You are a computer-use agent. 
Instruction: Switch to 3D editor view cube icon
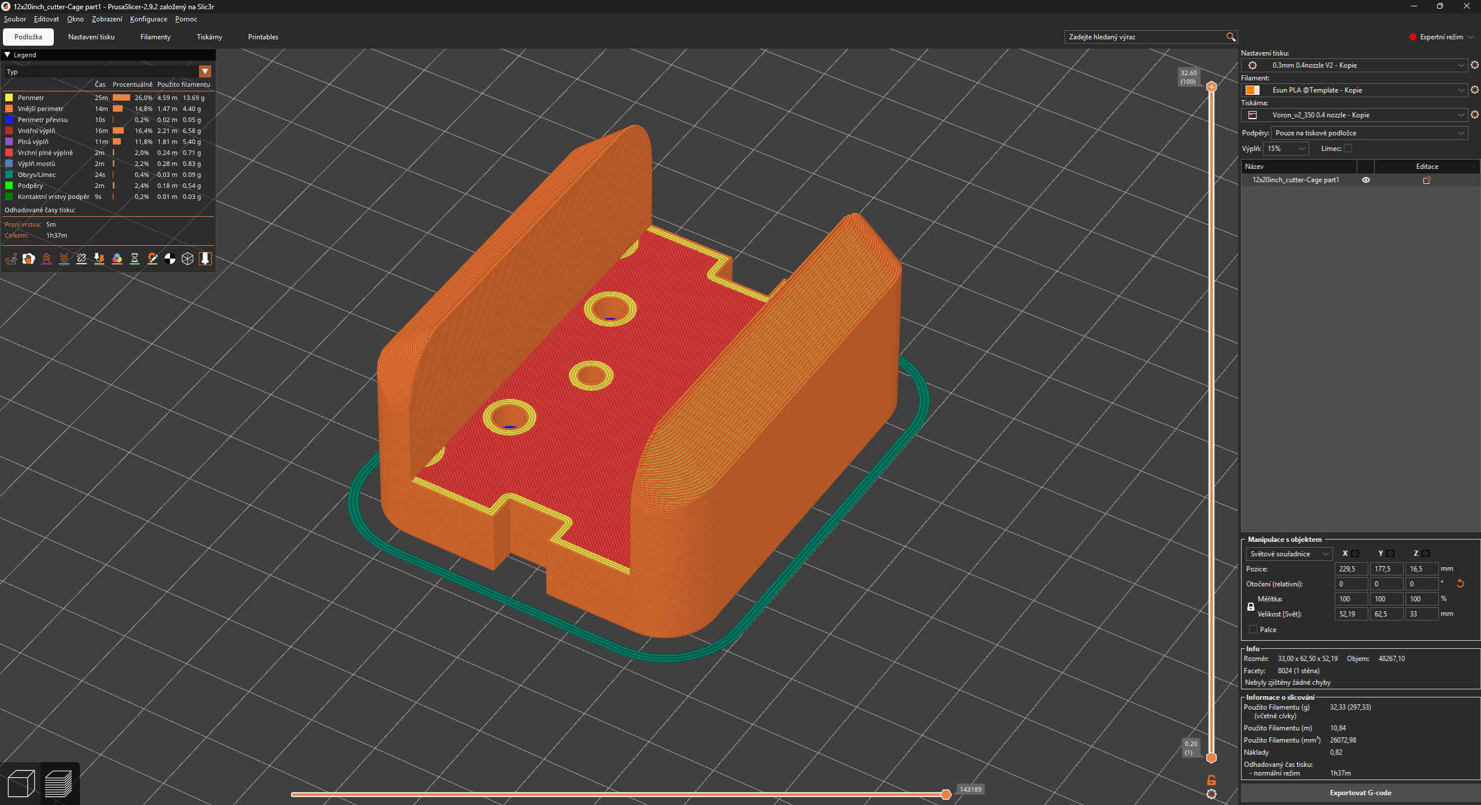click(21, 784)
